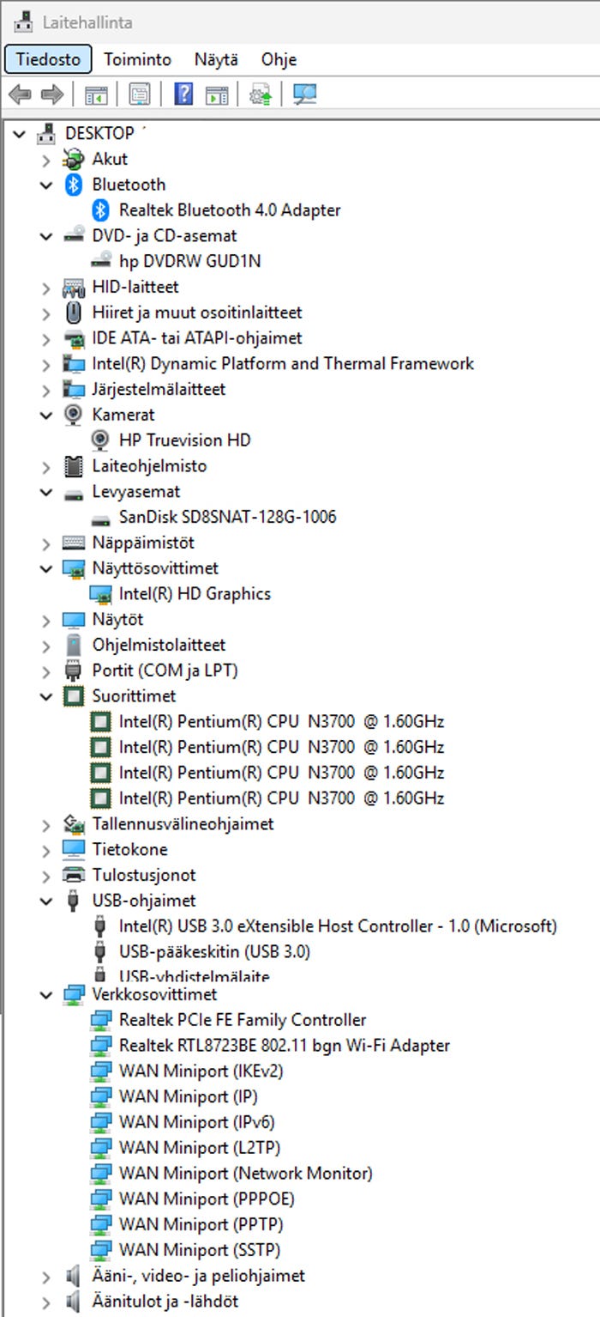Scan for hardware changes toolbar icon
This screenshot has height=1317, width=600.
(x=304, y=94)
